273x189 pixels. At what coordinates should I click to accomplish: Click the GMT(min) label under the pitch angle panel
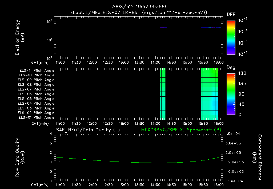(x=40, y=124)
